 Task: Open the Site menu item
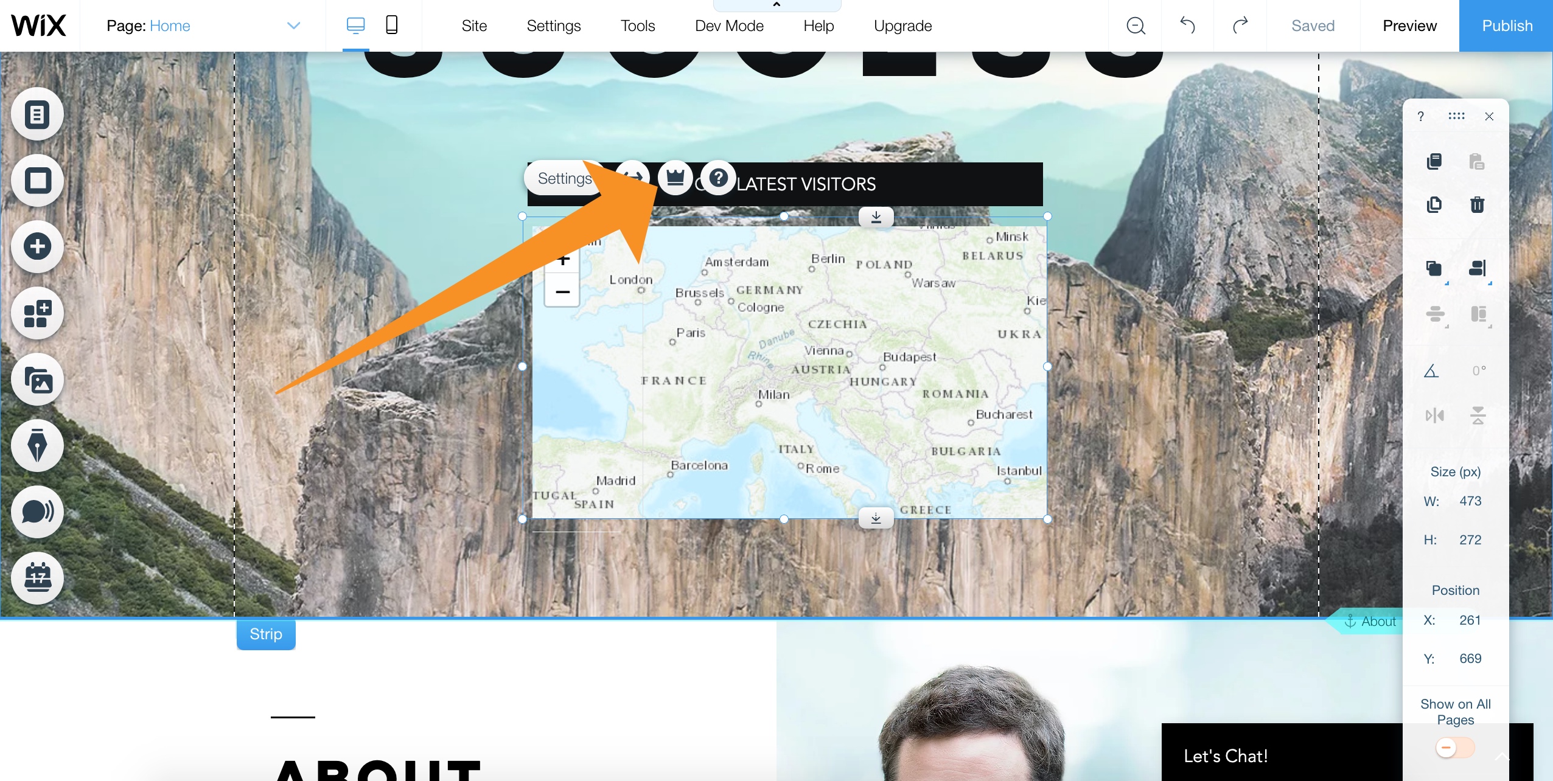474,25
